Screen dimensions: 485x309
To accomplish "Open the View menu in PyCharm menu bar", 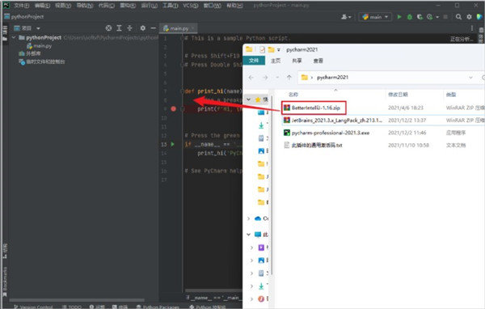I will tap(63, 6).
